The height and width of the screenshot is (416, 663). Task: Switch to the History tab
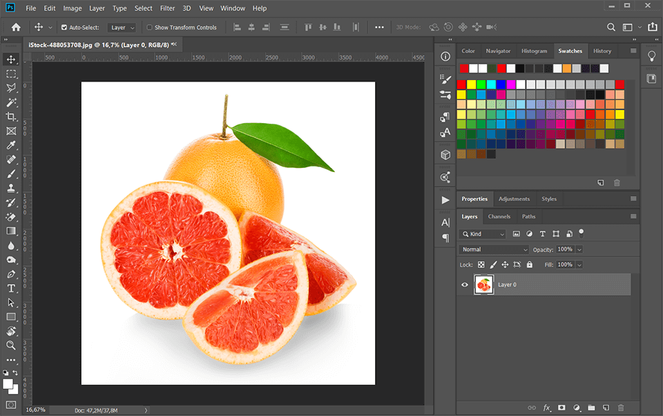coord(602,50)
